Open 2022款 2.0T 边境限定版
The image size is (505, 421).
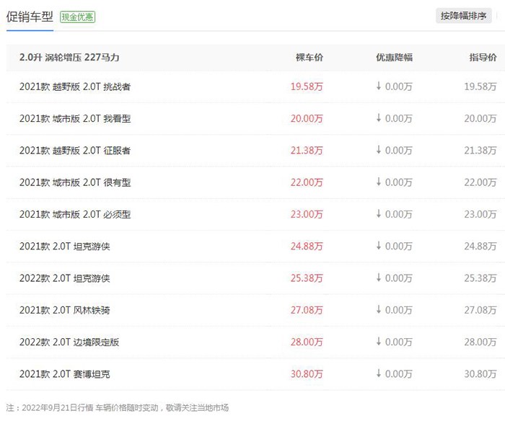coord(69,342)
